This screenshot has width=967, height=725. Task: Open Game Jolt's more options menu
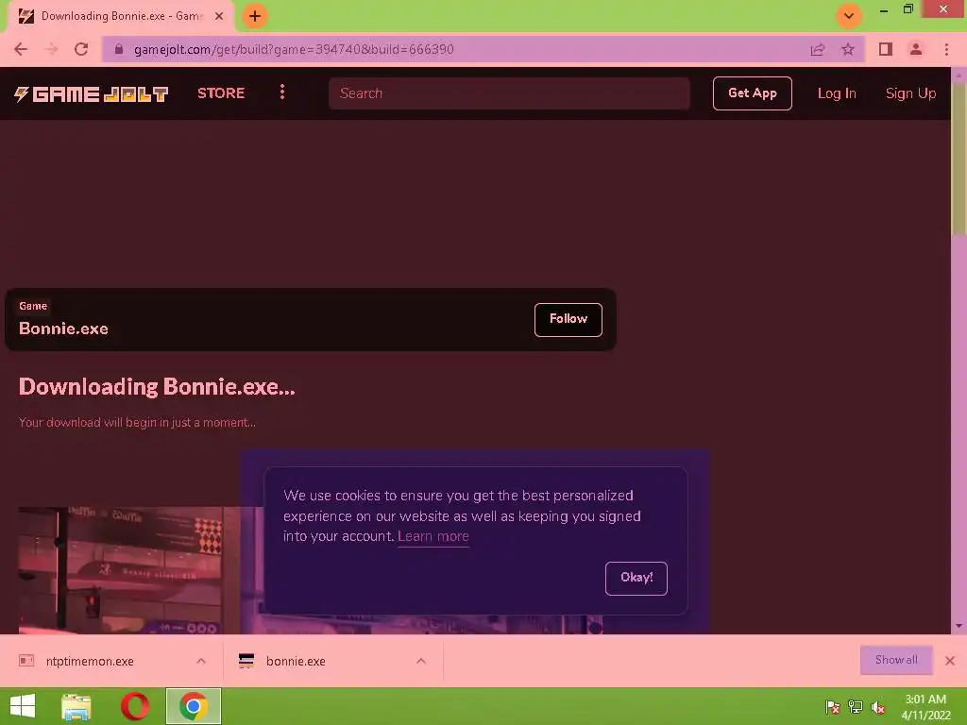(x=282, y=93)
